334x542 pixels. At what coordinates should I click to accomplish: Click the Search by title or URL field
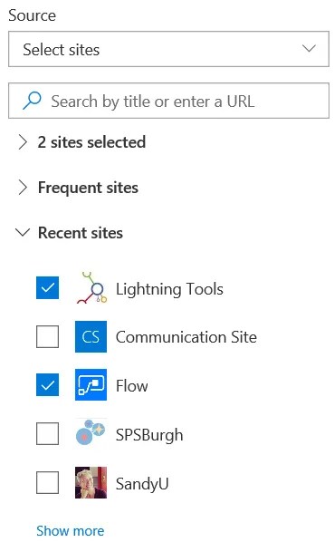pos(168,101)
